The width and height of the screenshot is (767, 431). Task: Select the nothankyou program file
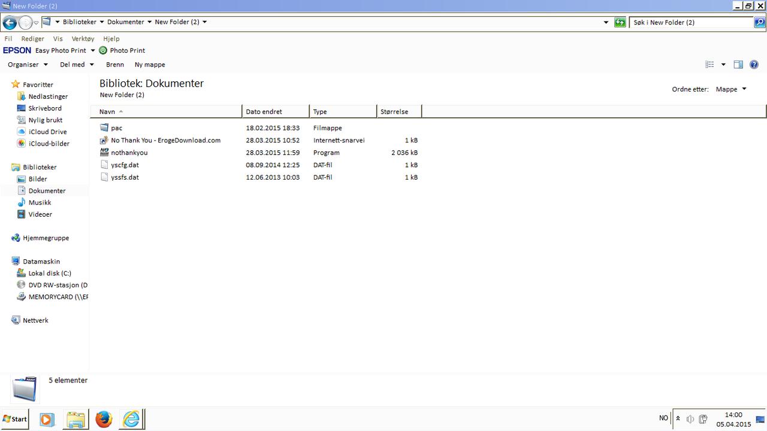[x=129, y=153]
